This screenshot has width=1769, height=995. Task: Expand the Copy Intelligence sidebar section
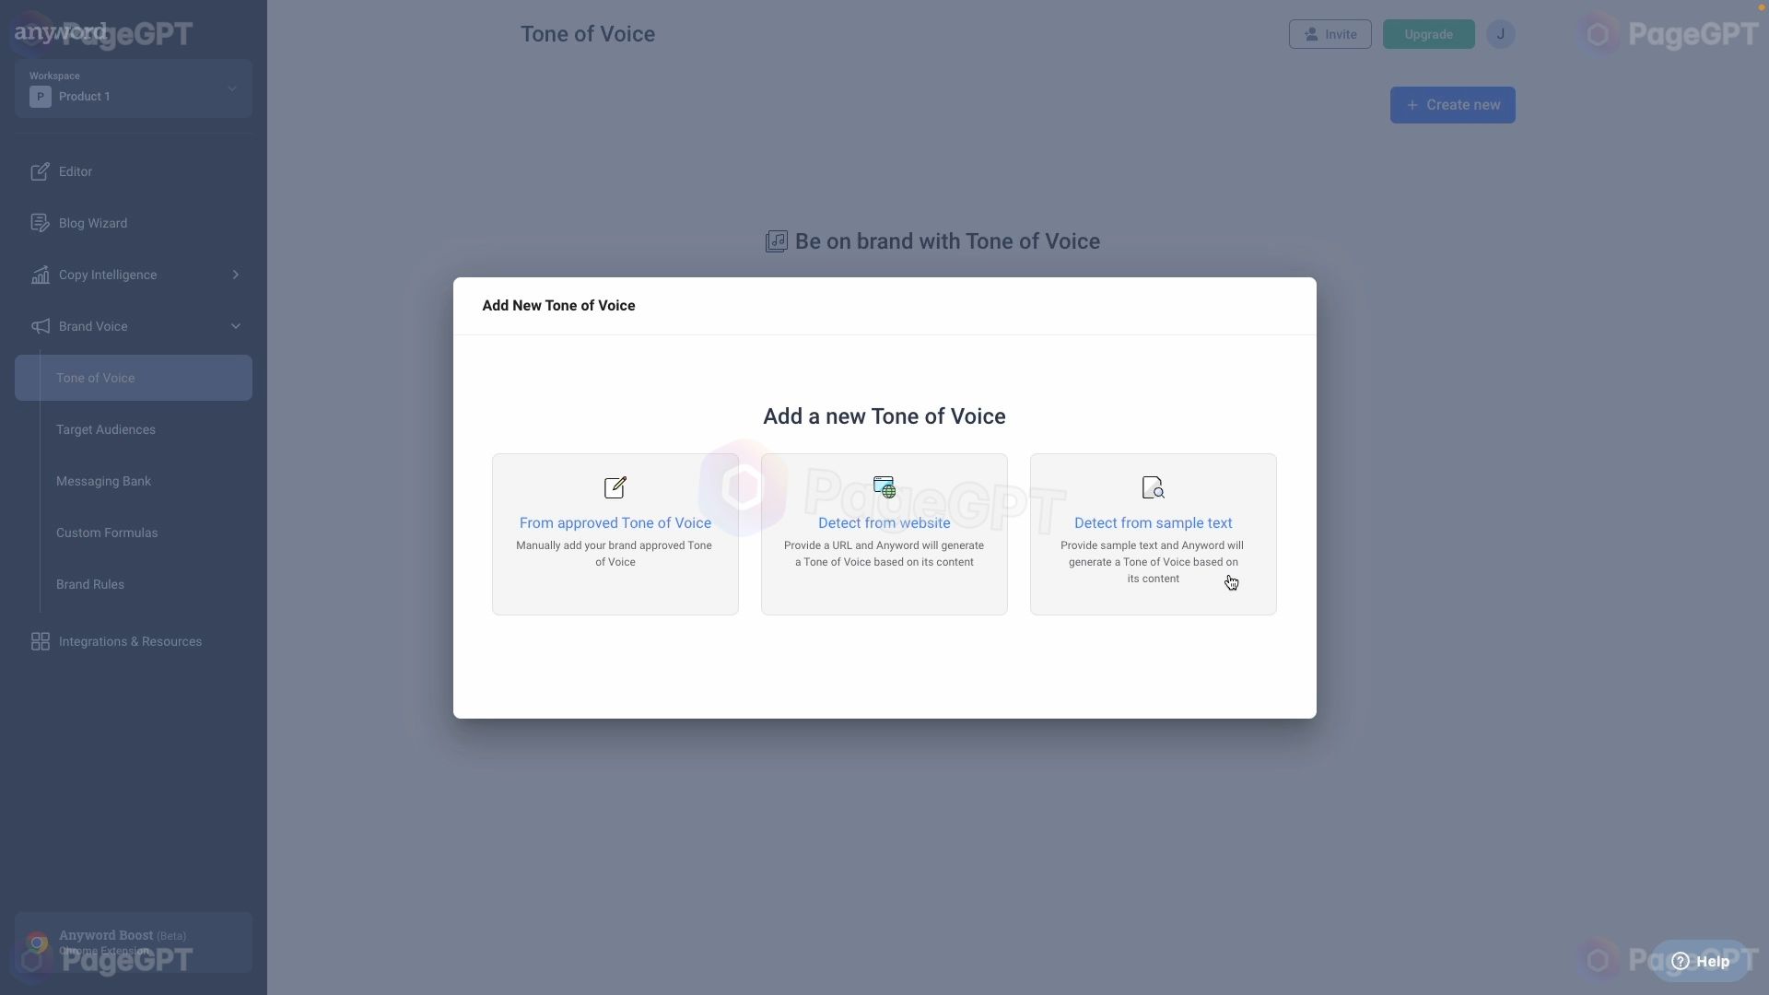click(236, 275)
